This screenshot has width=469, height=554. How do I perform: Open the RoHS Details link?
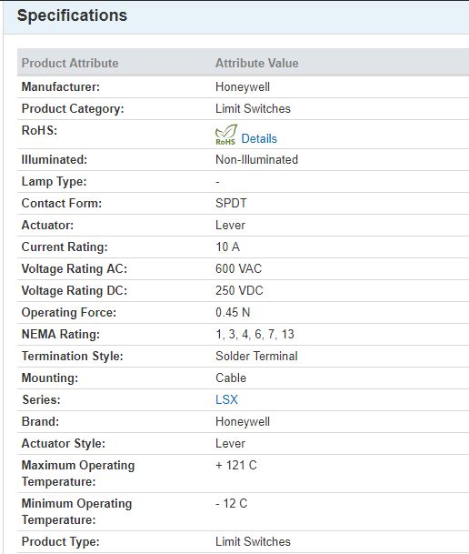259,138
